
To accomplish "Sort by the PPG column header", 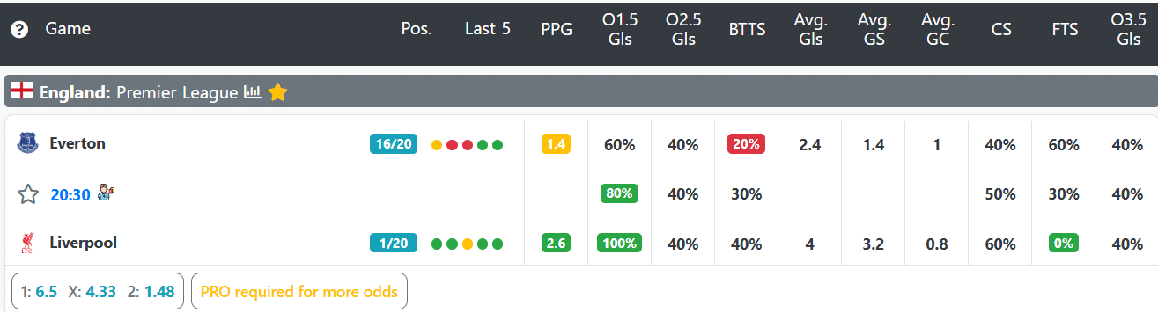I will 557,29.
